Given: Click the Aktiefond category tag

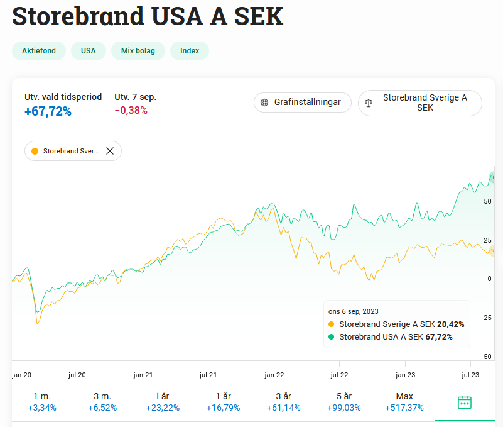Looking at the screenshot, I should [x=39, y=51].
